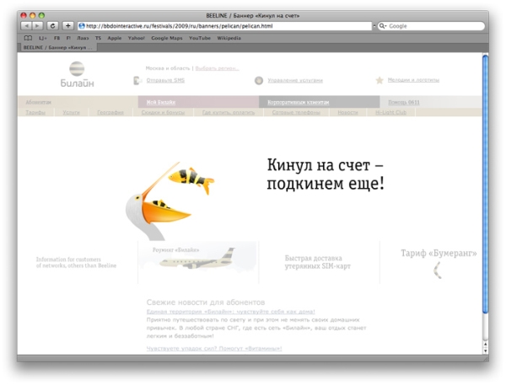506x385 pixels.
Task: Click the Мелодии и логотипы link
Action: [x=413, y=80]
